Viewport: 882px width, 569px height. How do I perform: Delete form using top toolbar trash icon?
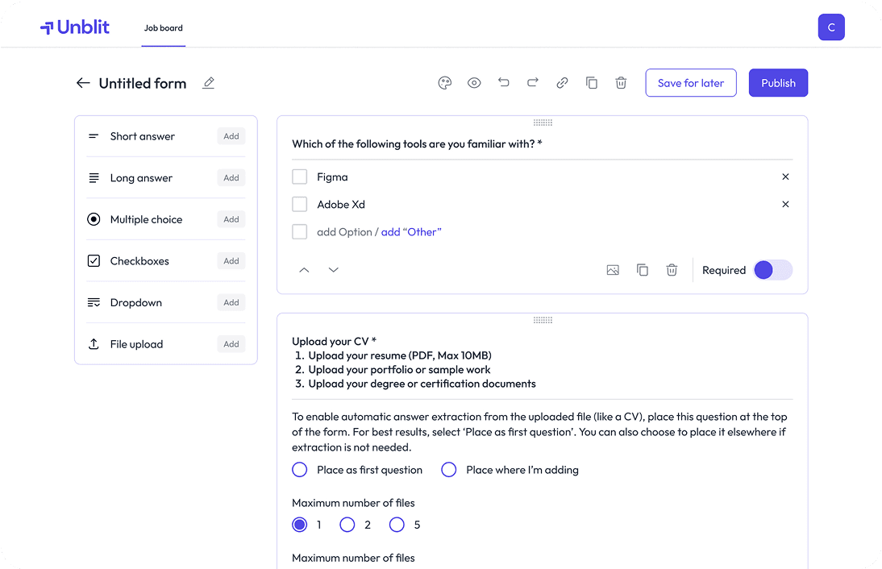click(x=621, y=83)
